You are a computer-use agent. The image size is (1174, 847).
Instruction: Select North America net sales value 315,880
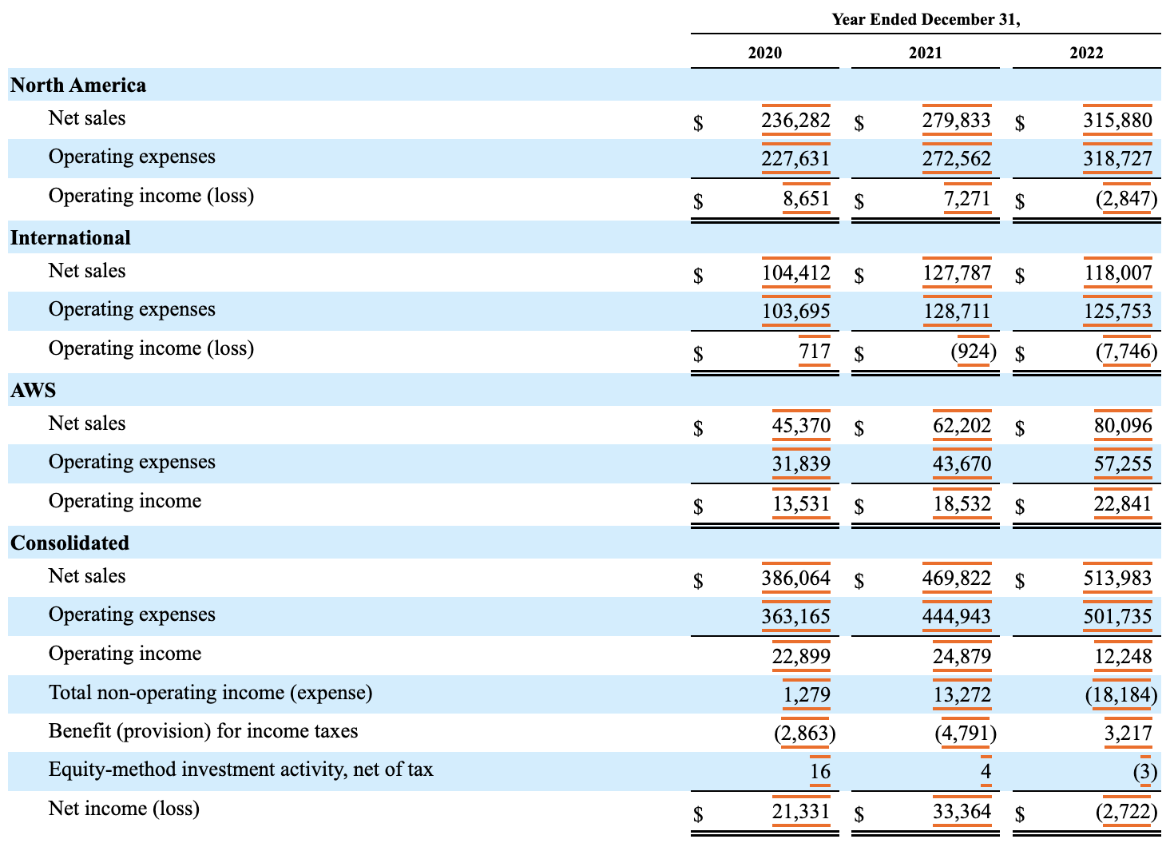(1118, 121)
